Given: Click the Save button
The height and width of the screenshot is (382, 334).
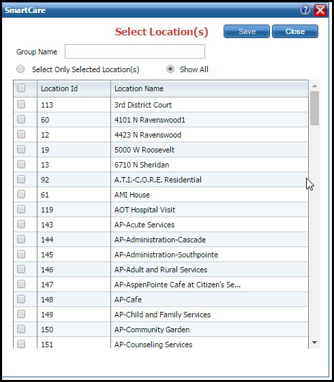Looking at the screenshot, I should tap(247, 31).
